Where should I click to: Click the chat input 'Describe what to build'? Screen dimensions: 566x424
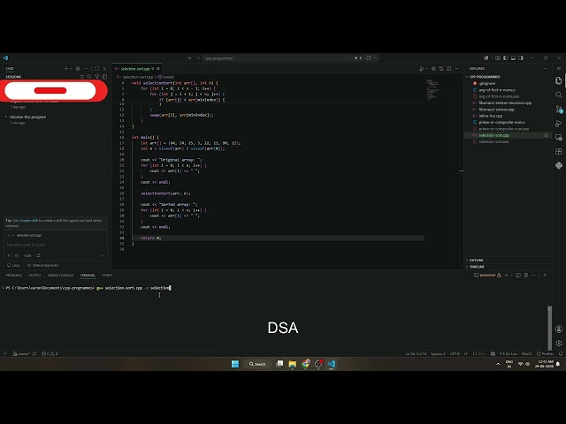56,245
